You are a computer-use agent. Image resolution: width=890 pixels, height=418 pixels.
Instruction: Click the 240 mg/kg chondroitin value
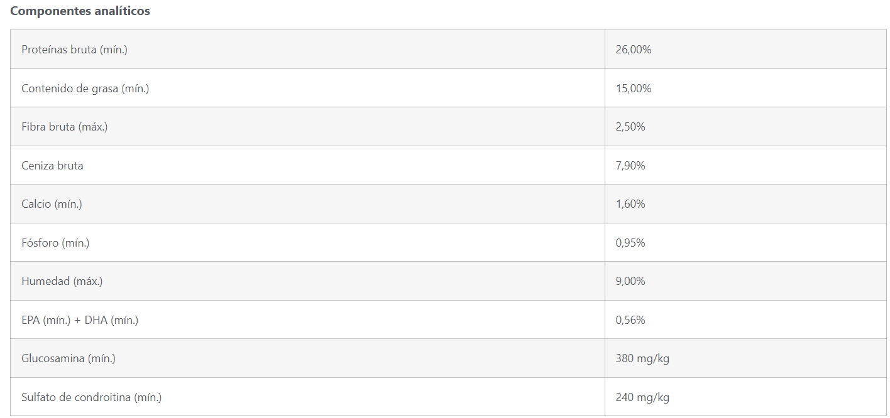pyautogui.click(x=642, y=397)
